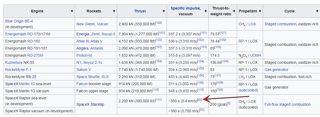Image resolution: width=320 pixels, height=117 pixels.
Task: Open citation 108 on Merlin sea-level impulse
Action: click(x=200, y=82)
